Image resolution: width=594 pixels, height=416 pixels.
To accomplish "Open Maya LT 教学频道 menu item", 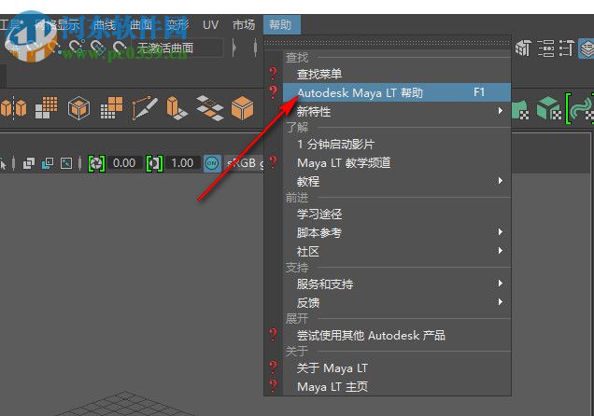I will [397, 163].
